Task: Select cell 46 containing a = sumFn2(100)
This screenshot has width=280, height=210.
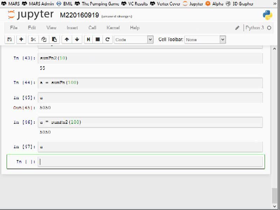Action: click(150, 122)
